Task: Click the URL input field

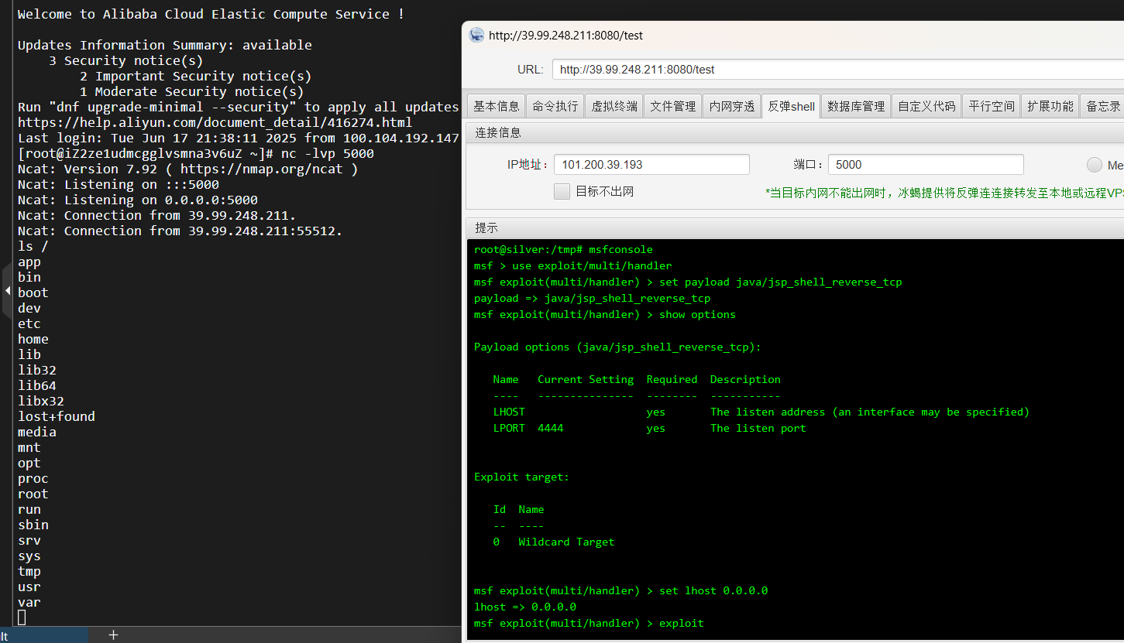Action: (838, 70)
